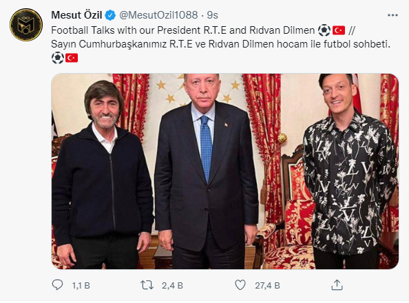Click the soccer ball emoji after 'Dilmen'

(x=324, y=30)
